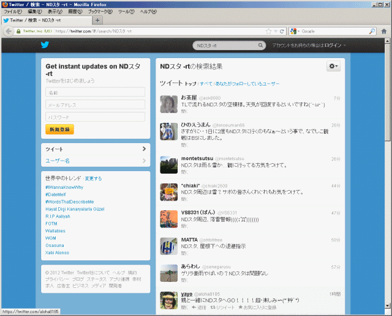Click the Google search magnifier icon

click(x=372, y=31)
